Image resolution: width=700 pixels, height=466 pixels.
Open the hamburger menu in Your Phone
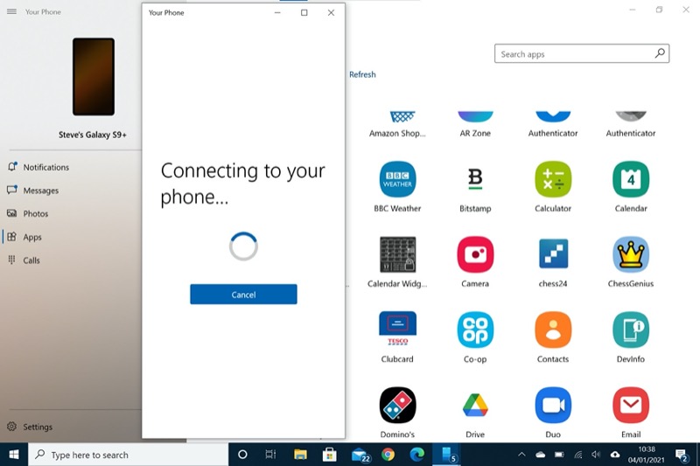pyautogui.click(x=11, y=11)
